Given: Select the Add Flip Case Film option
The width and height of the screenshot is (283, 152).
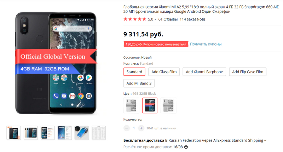Looking at the screenshot, I should (x=248, y=72).
